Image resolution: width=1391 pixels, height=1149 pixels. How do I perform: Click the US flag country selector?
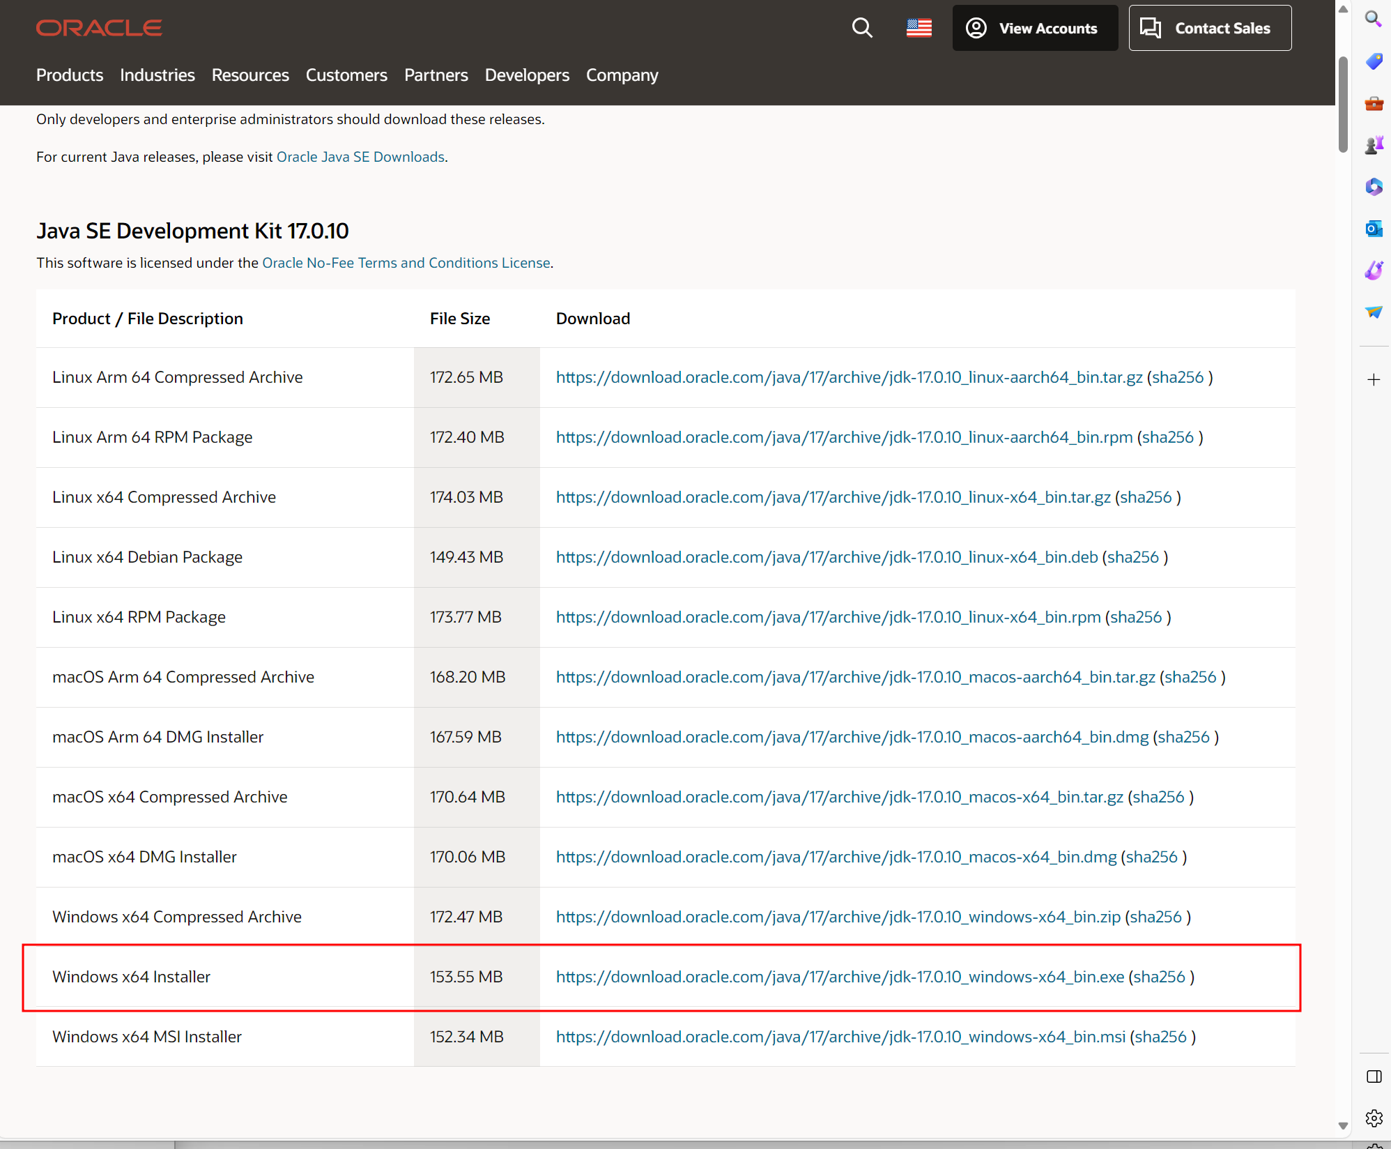pyautogui.click(x=919, y=28)
